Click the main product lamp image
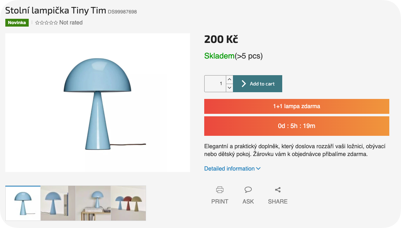Viewport: 401px width, 228px height. 98,102
